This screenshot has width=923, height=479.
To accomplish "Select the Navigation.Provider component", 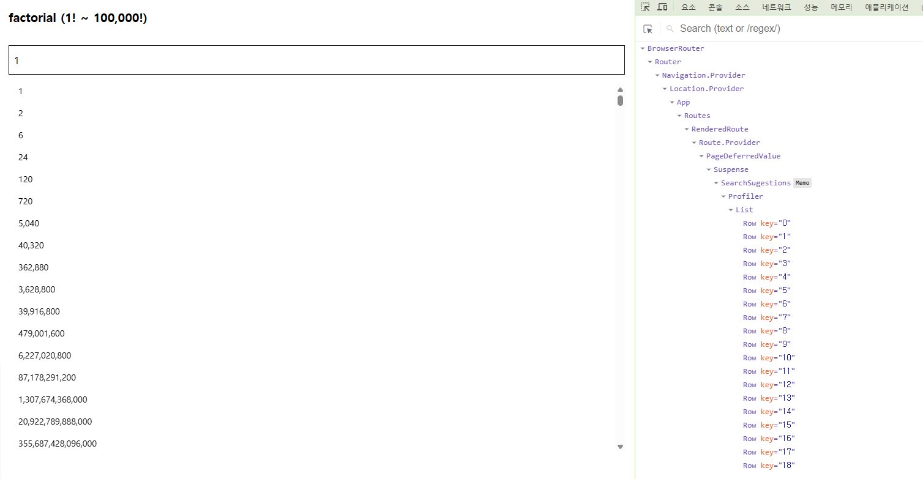I will (704, 75).
